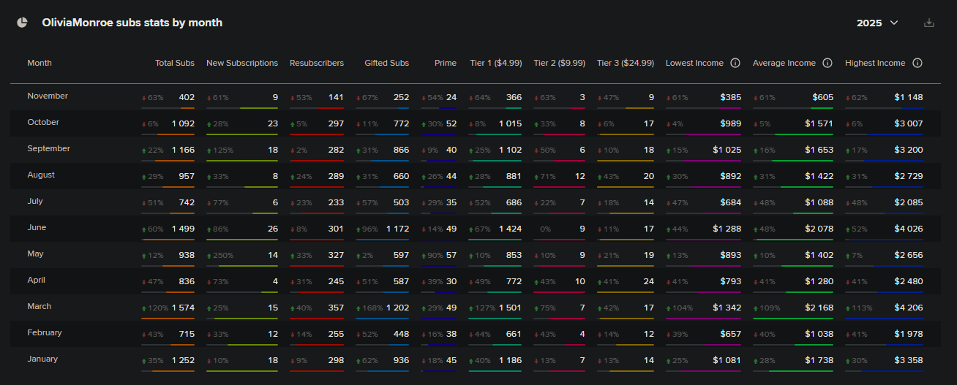The width and height of the screenshot is (957, 385).
Task: Select the May month row label
Action: (35, 254)
